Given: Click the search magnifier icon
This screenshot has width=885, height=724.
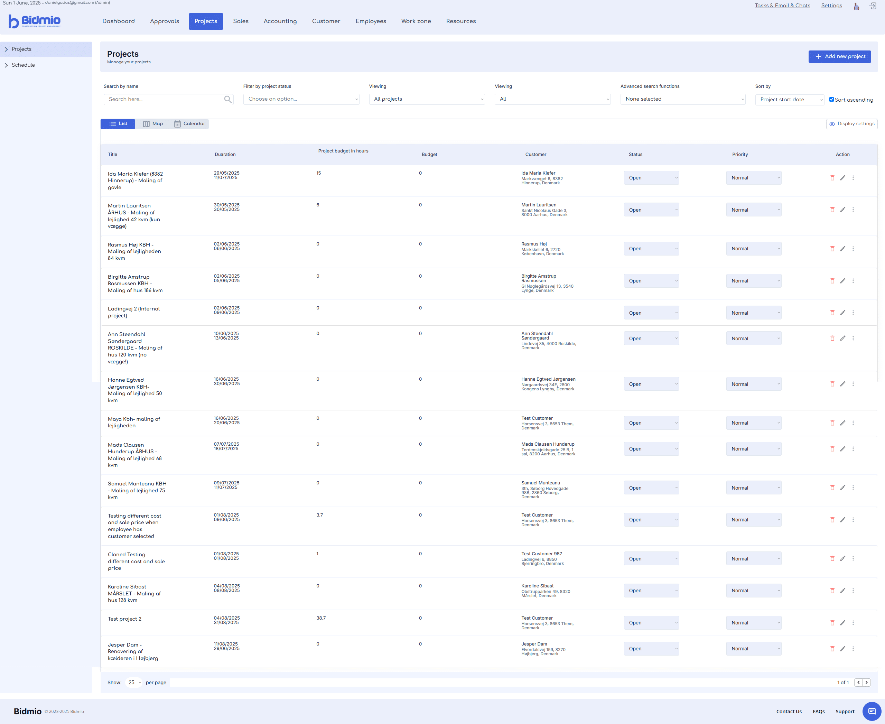Looking at the screenshot, I should pyautogui.click(x=228, y=99).
